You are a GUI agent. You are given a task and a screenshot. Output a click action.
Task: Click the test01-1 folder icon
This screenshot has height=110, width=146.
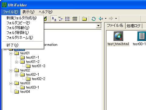pyautogui.click(x=22, y=57)
